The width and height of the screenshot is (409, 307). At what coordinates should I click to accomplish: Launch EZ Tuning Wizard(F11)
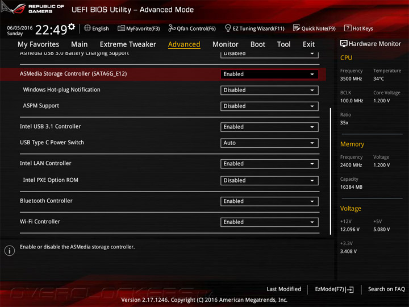pos(254,28)
